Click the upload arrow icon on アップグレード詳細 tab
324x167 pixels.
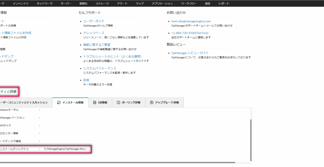(x=151, y=103)
